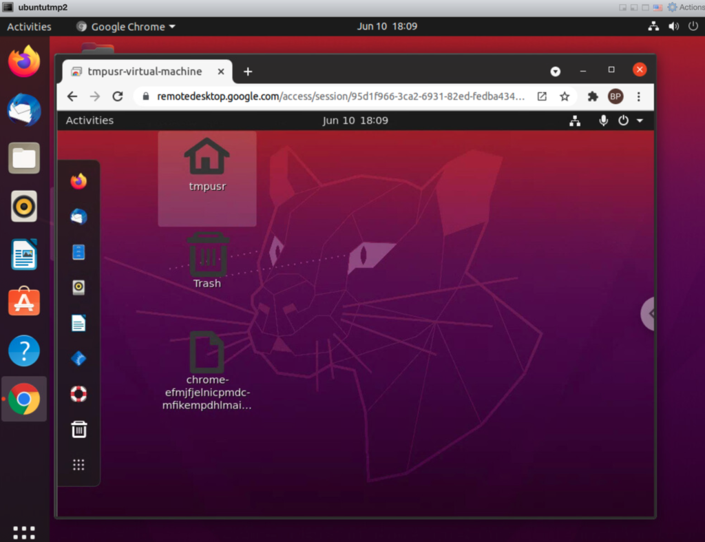Image resolution: width=705 pixels, height=542 pixels.
Task: Open the Files manager in outer dock
Action: (24, 158)
